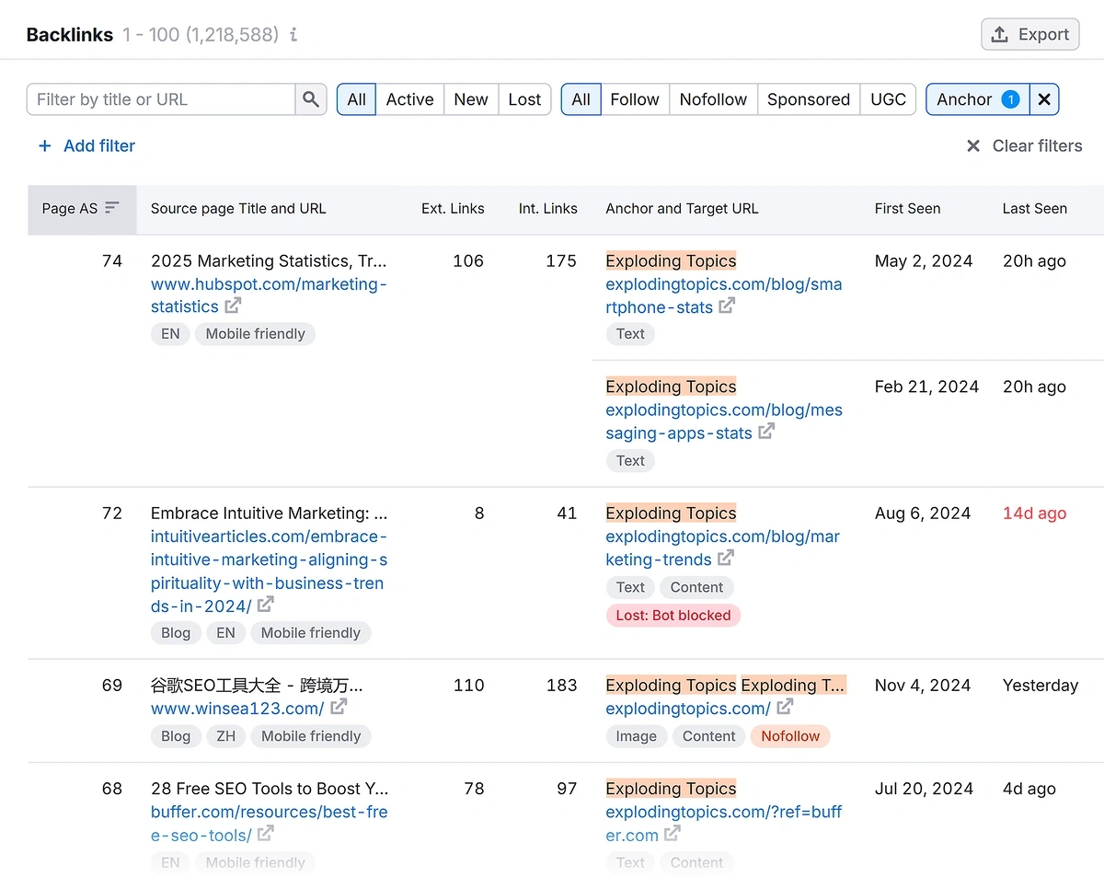Screen dimensions: 1104x877
Task: Select the New filter
Action: tap(471, 99)
